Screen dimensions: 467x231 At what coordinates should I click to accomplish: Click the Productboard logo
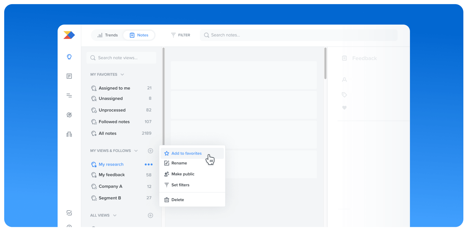click(69, 35)
